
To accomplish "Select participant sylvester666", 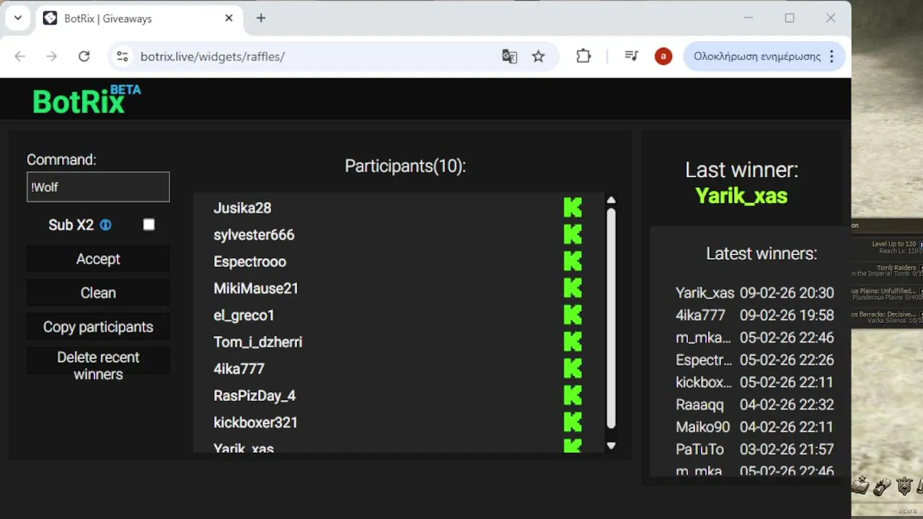I will tap(254, 234).
